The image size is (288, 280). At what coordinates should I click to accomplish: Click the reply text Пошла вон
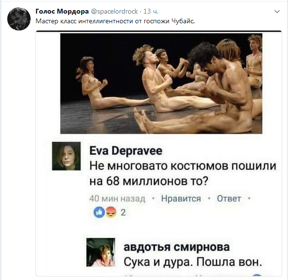[x=229, y=262]
